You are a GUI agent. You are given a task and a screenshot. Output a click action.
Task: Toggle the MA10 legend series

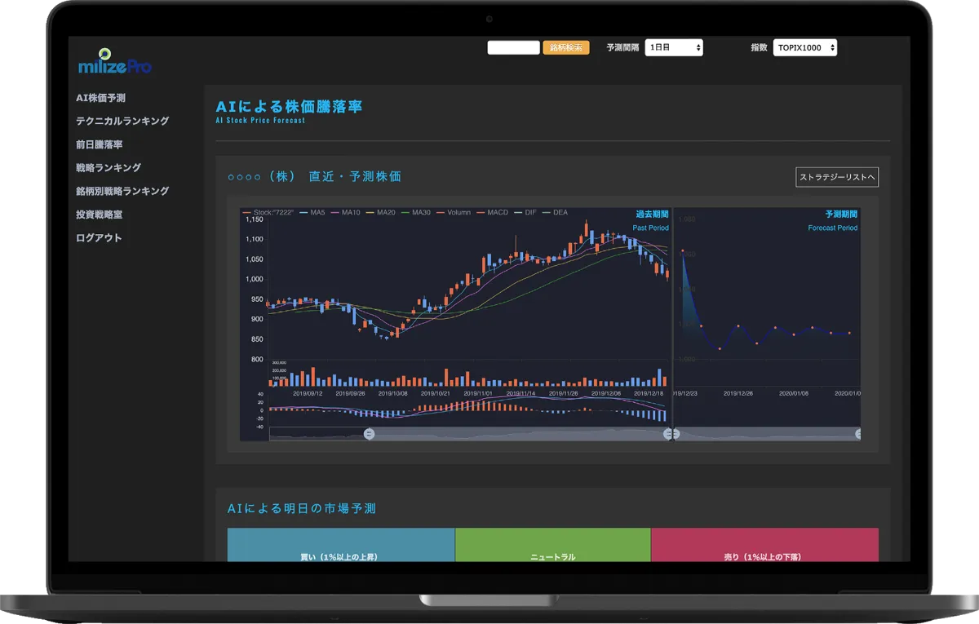345,213
